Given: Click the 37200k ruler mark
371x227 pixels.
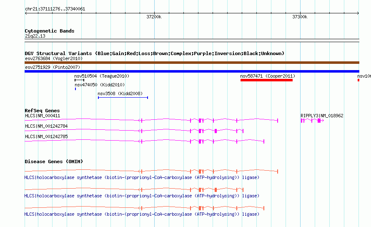Looking at the screenshot, I should [154, 17].
